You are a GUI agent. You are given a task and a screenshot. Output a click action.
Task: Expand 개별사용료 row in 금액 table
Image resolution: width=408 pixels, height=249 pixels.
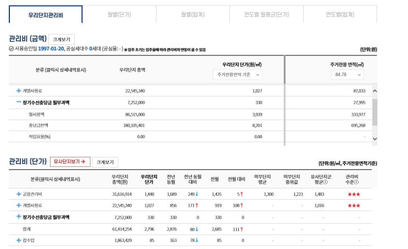point(19,90)
